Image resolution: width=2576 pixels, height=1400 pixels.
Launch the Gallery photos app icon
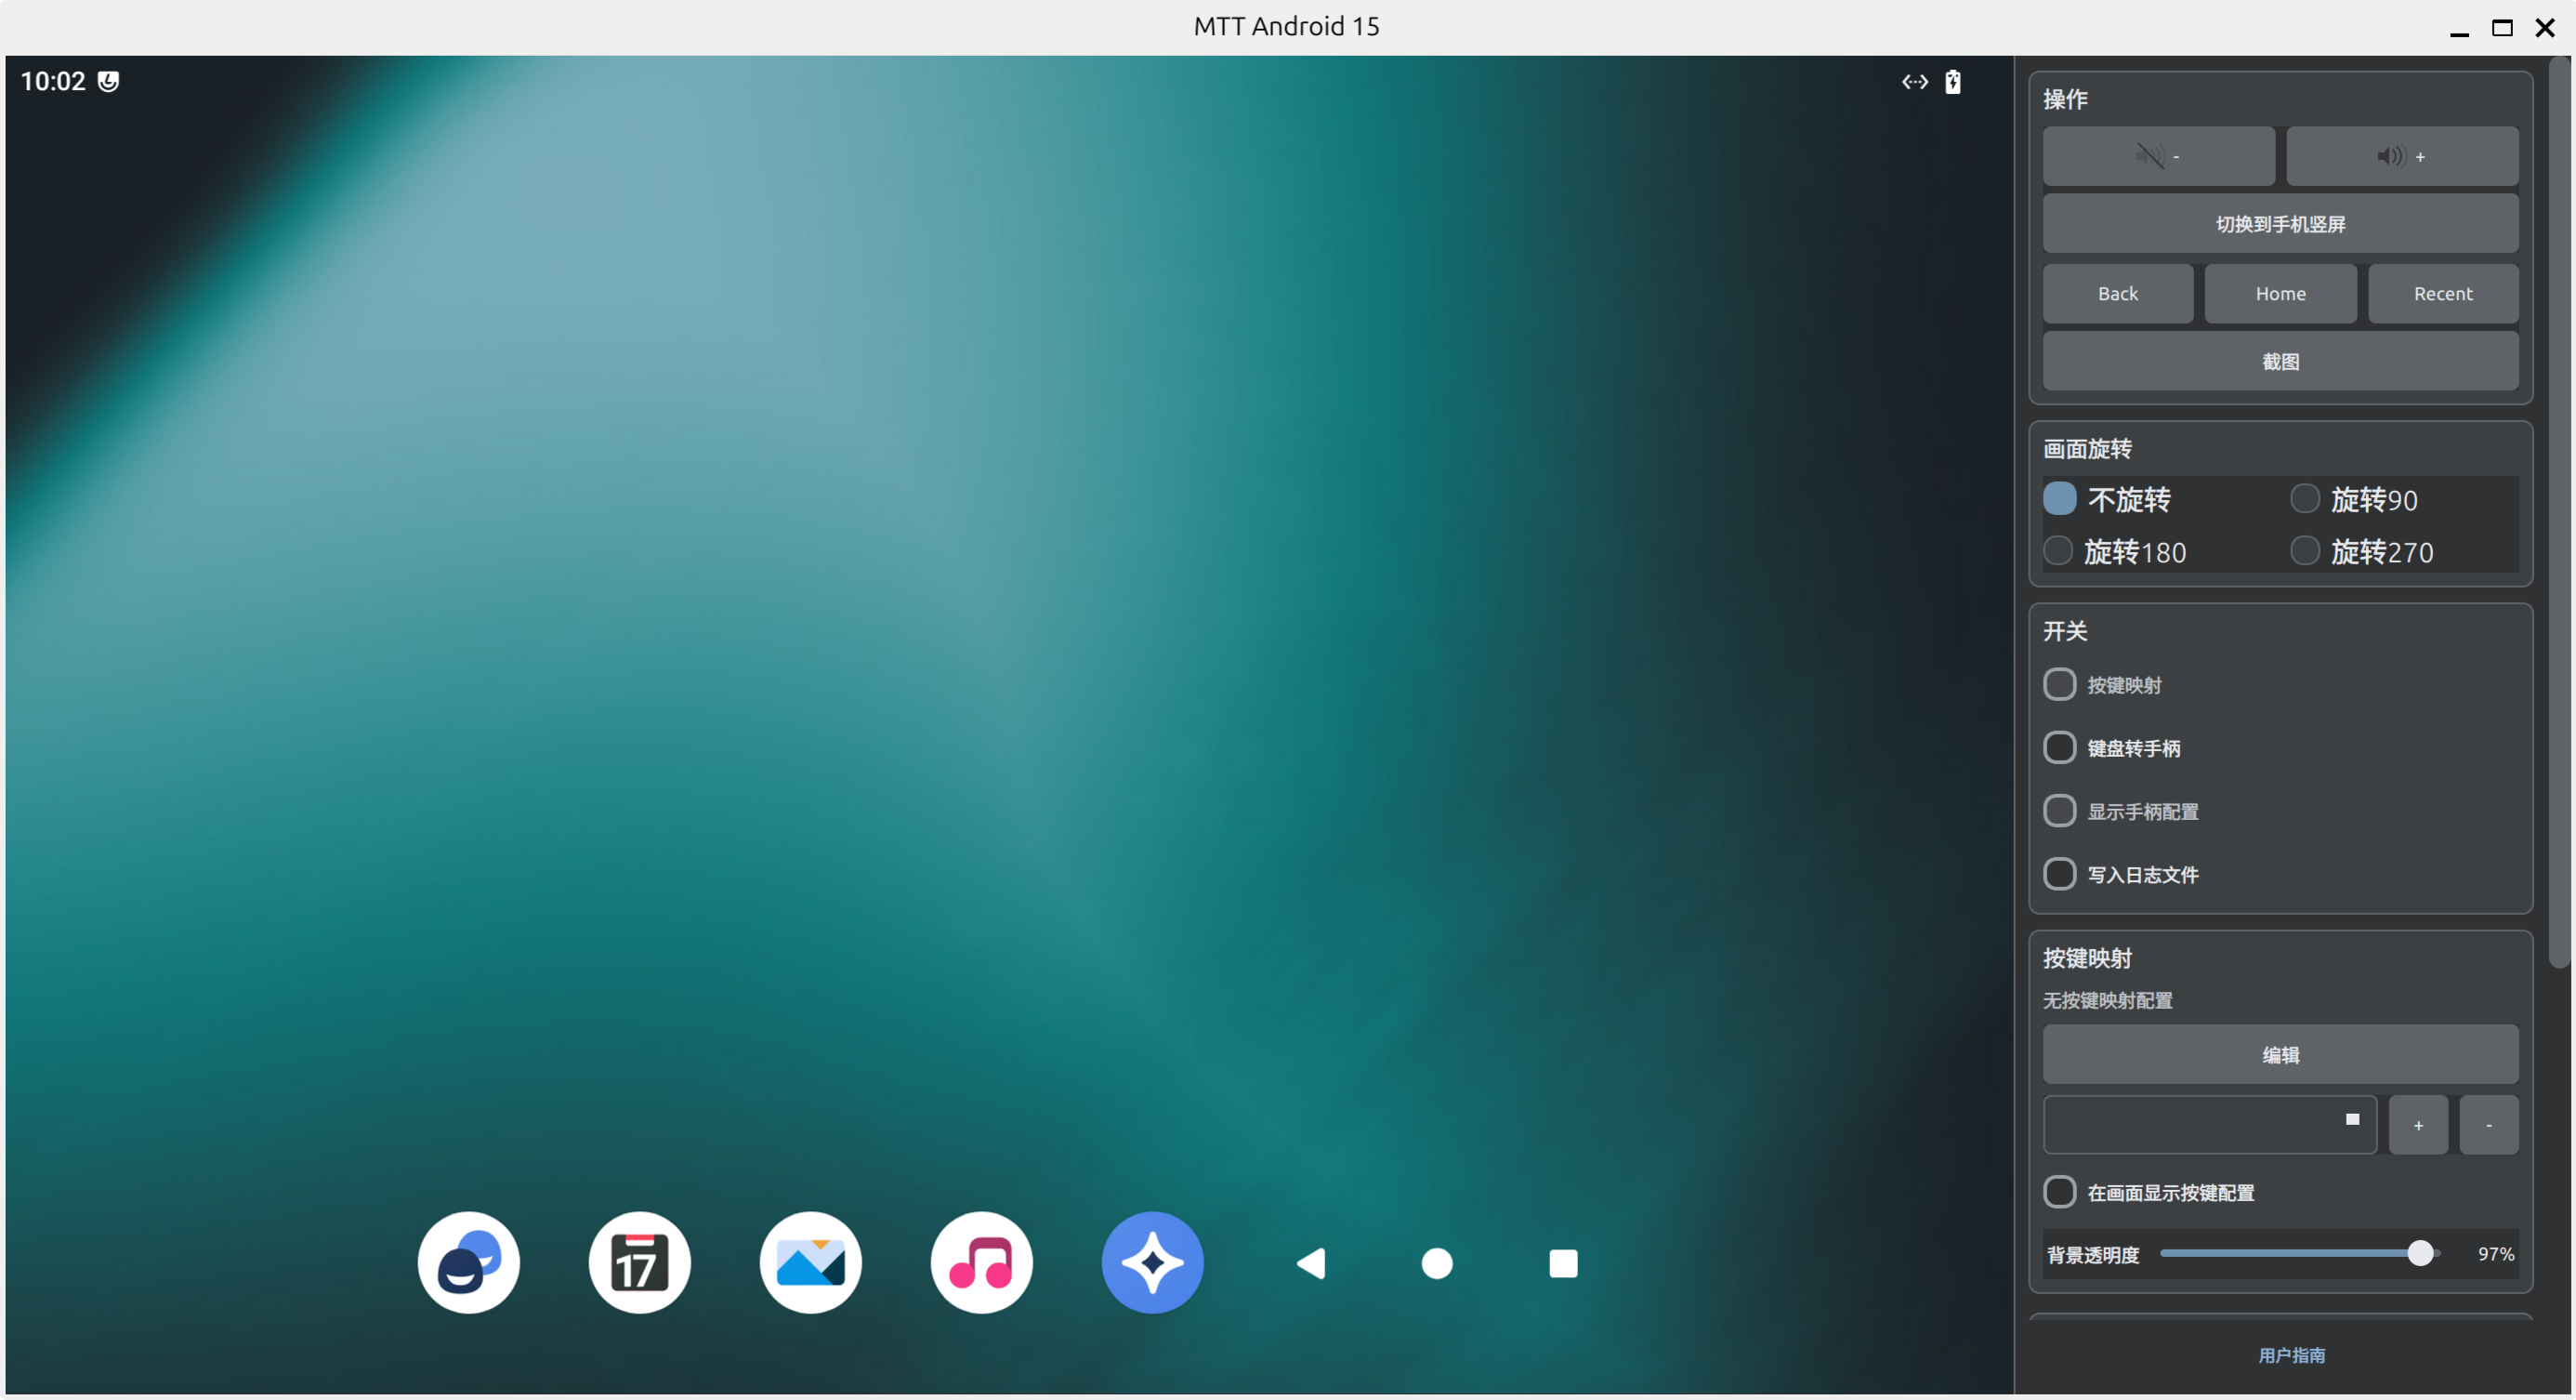coord(810,1262)
